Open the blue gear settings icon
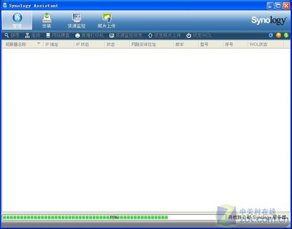292x229 pixels. click(x=271, y=35)
